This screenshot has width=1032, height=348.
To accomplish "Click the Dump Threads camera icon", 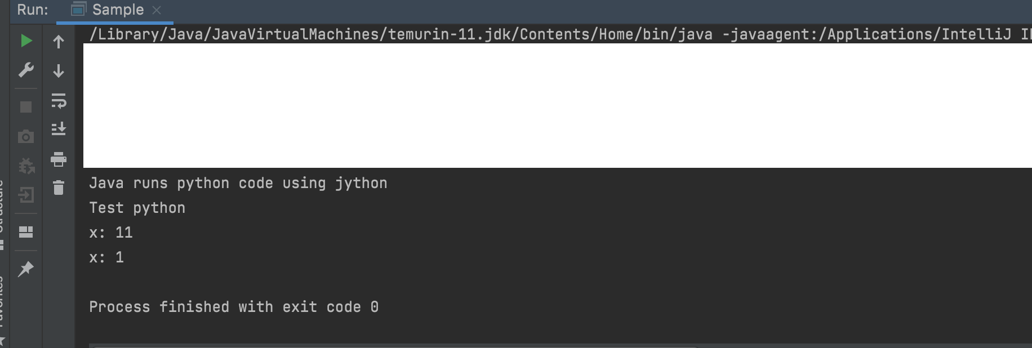I will (26, 137).
